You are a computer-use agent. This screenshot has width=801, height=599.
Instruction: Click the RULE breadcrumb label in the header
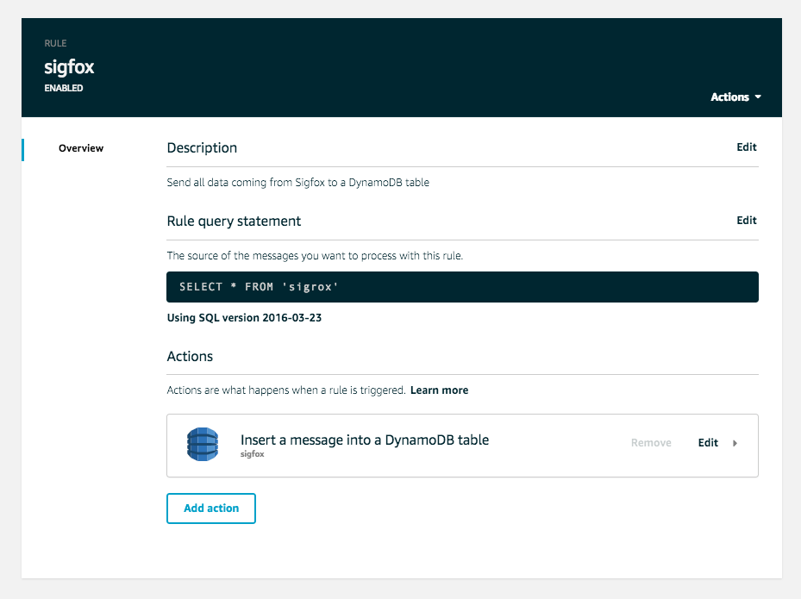[54, 42]
